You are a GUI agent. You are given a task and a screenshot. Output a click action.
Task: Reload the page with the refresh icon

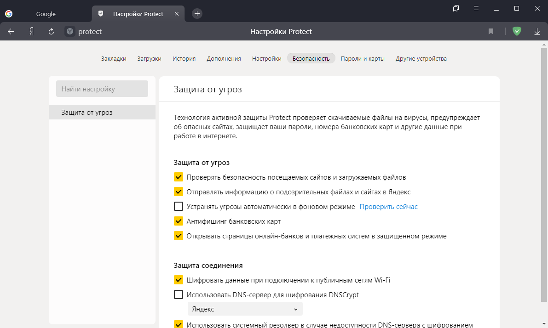click(x=52, y=31)
